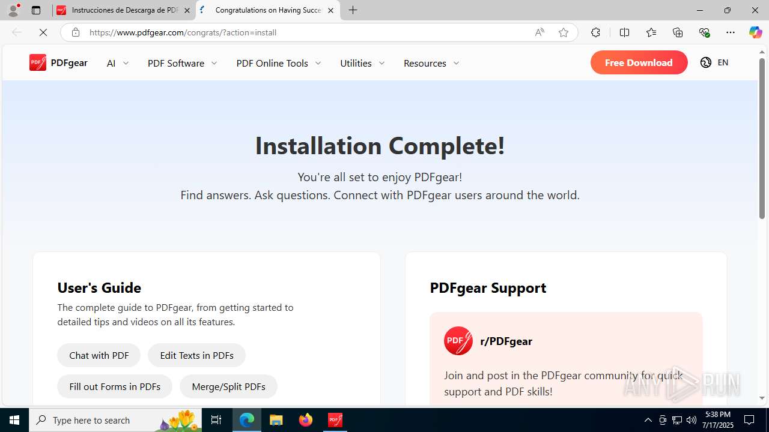
Task: Toggle the Read aloud icon in address bar
Action: click(x=540, y=32)
